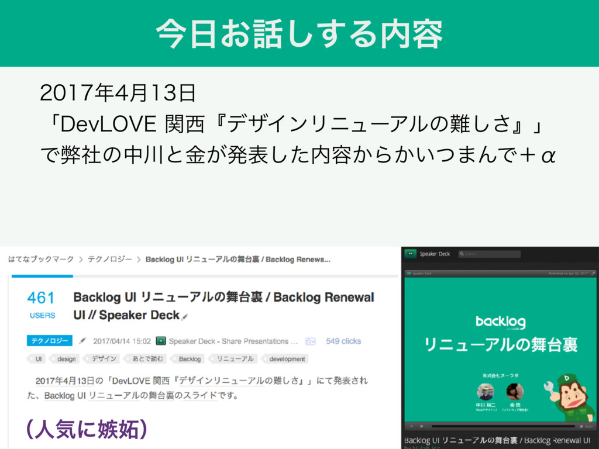Screen dimensions: 599x449
Task: Click the DevLOVE keyword in the description
Action: [131, 381]
